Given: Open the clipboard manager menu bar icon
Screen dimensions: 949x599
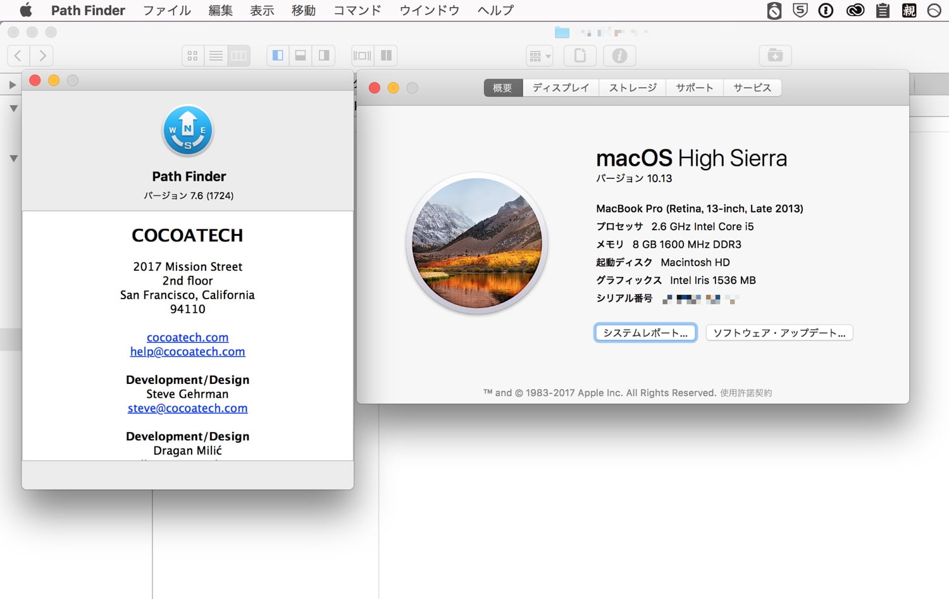Looking at the screenshot, I should tap(883, 10).
